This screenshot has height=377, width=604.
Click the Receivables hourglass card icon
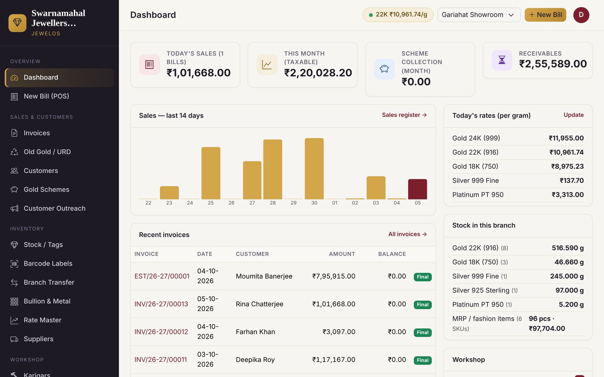point(502,60)
